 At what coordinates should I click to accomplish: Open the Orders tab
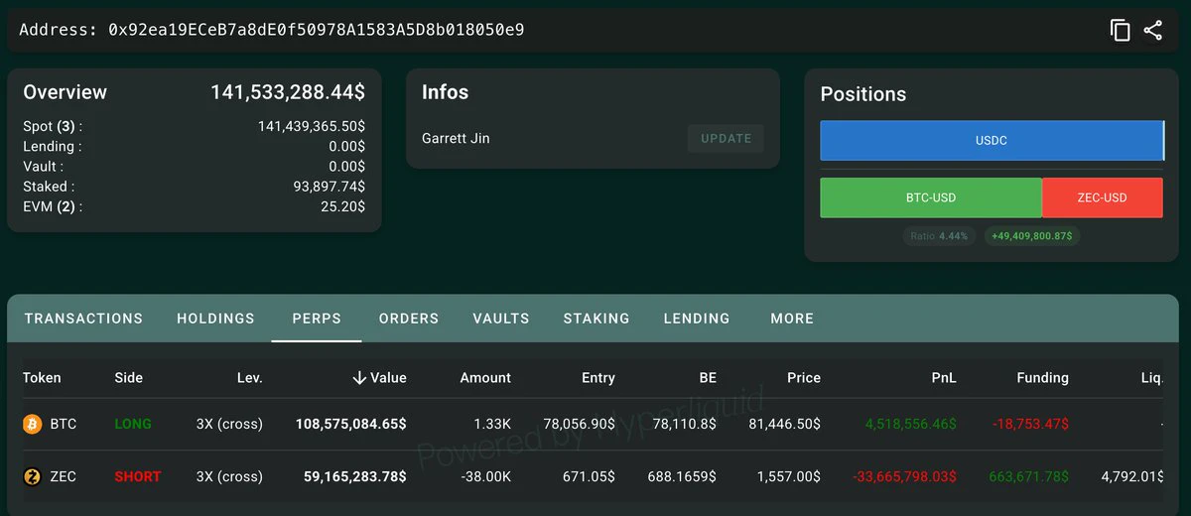tap(409, 319)
